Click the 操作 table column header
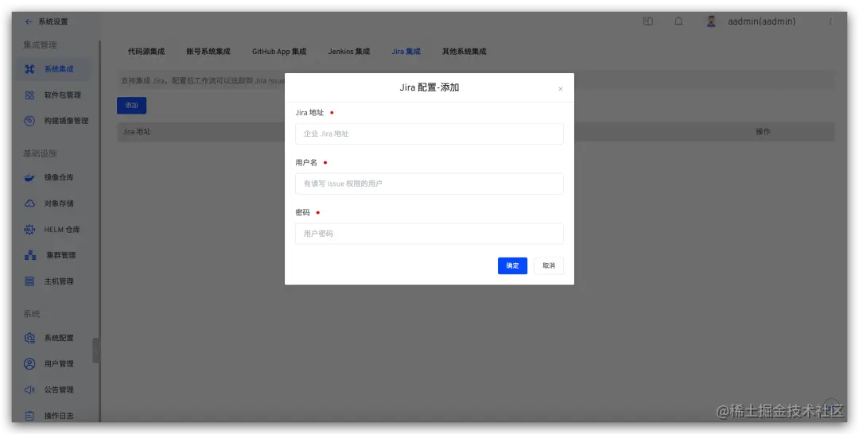 pos(763,132)
